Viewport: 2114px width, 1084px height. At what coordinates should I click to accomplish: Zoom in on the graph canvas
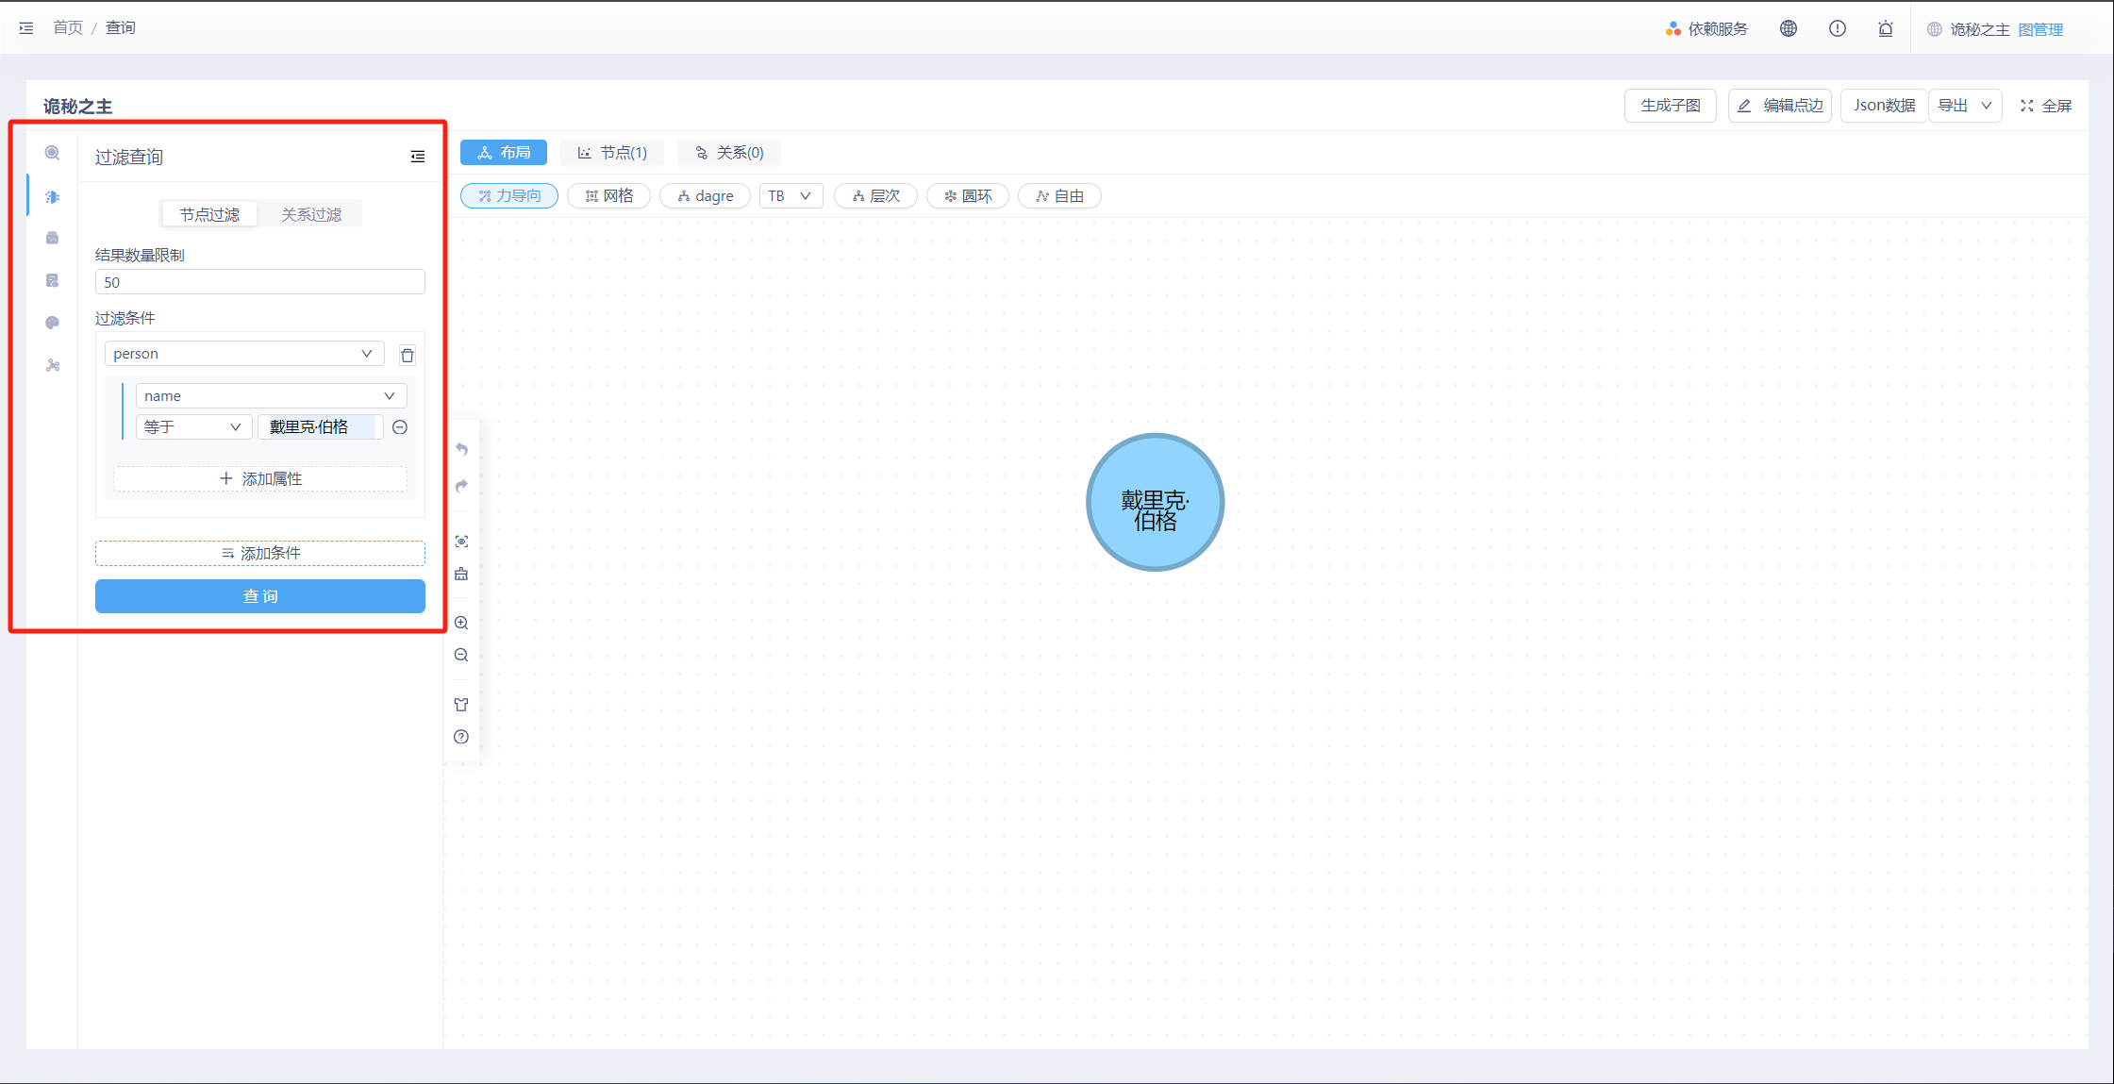click(461, 623)
